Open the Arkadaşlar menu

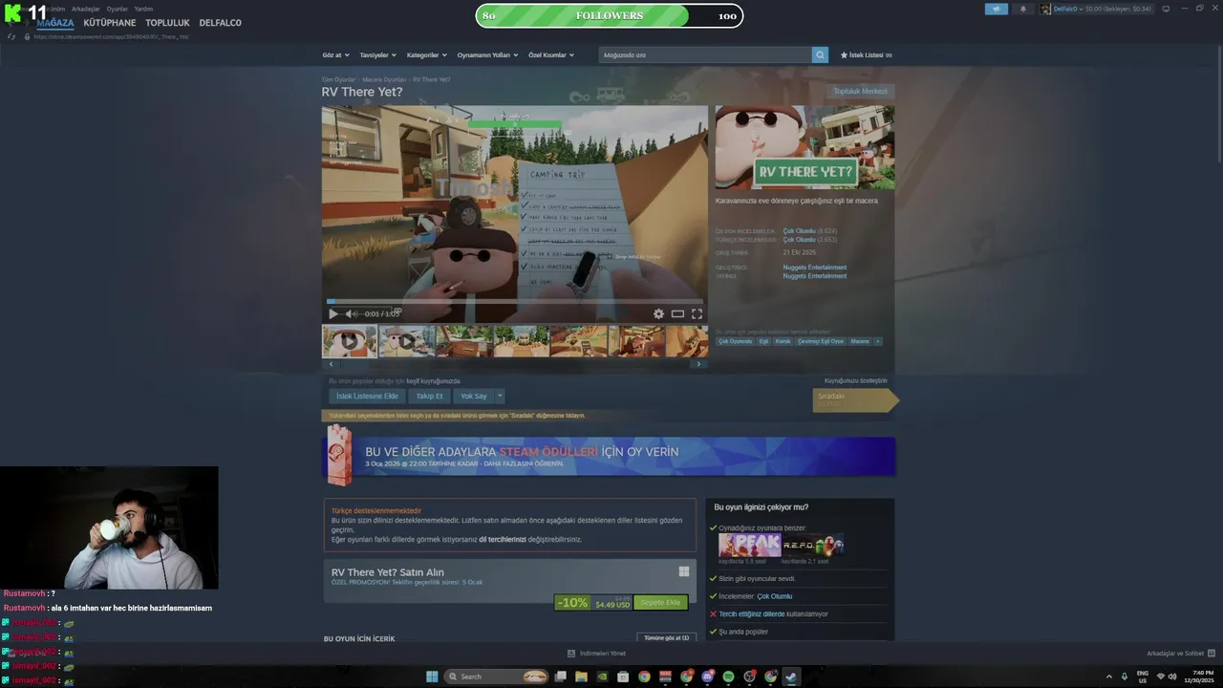tap(86, 9)
